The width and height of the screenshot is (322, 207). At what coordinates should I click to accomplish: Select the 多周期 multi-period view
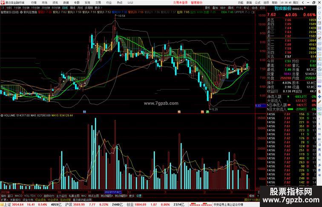(x=89, y=8)
